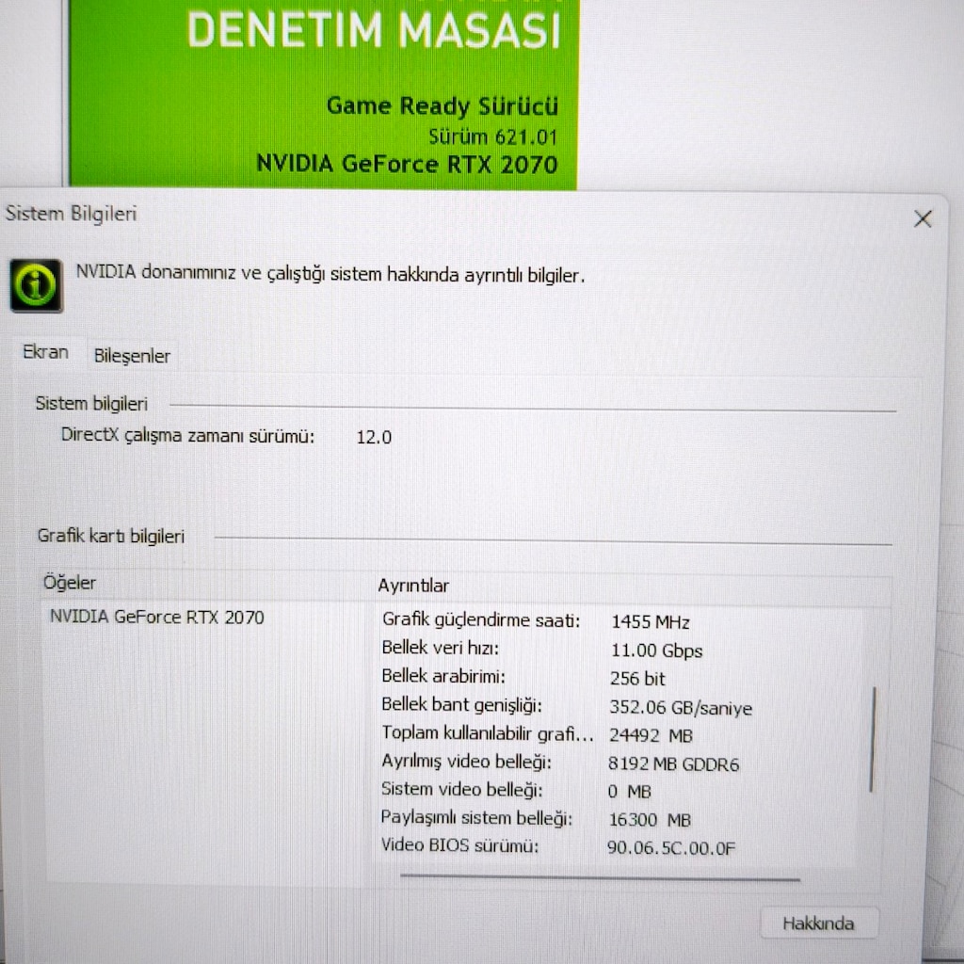Select NVIDIA GeForce RTX 2070 in Öğeler list
This screenshot has height=964, width=964.
(x=157, y=617)
